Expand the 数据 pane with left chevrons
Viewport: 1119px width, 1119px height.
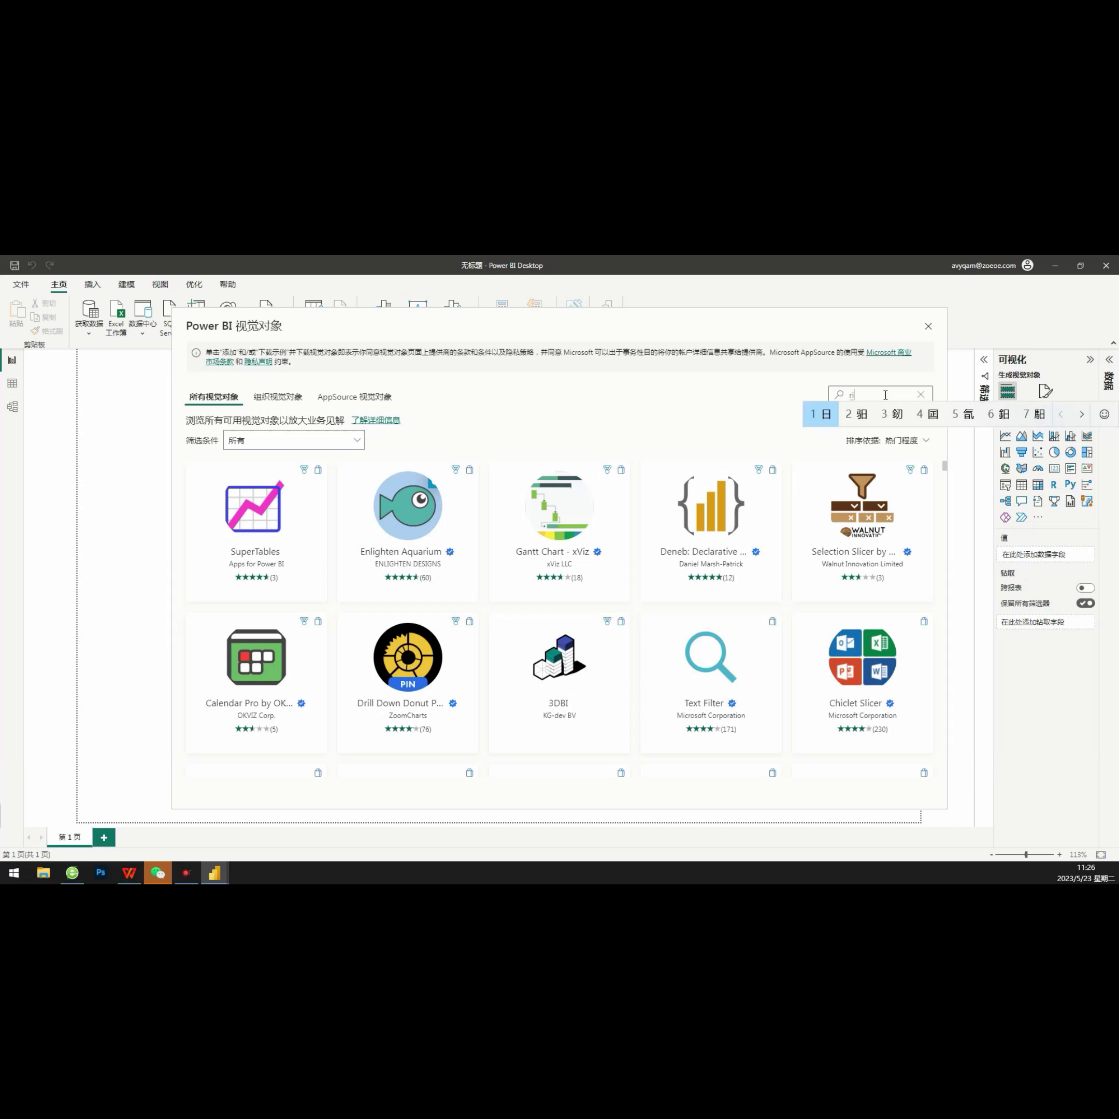(1109, 360)
